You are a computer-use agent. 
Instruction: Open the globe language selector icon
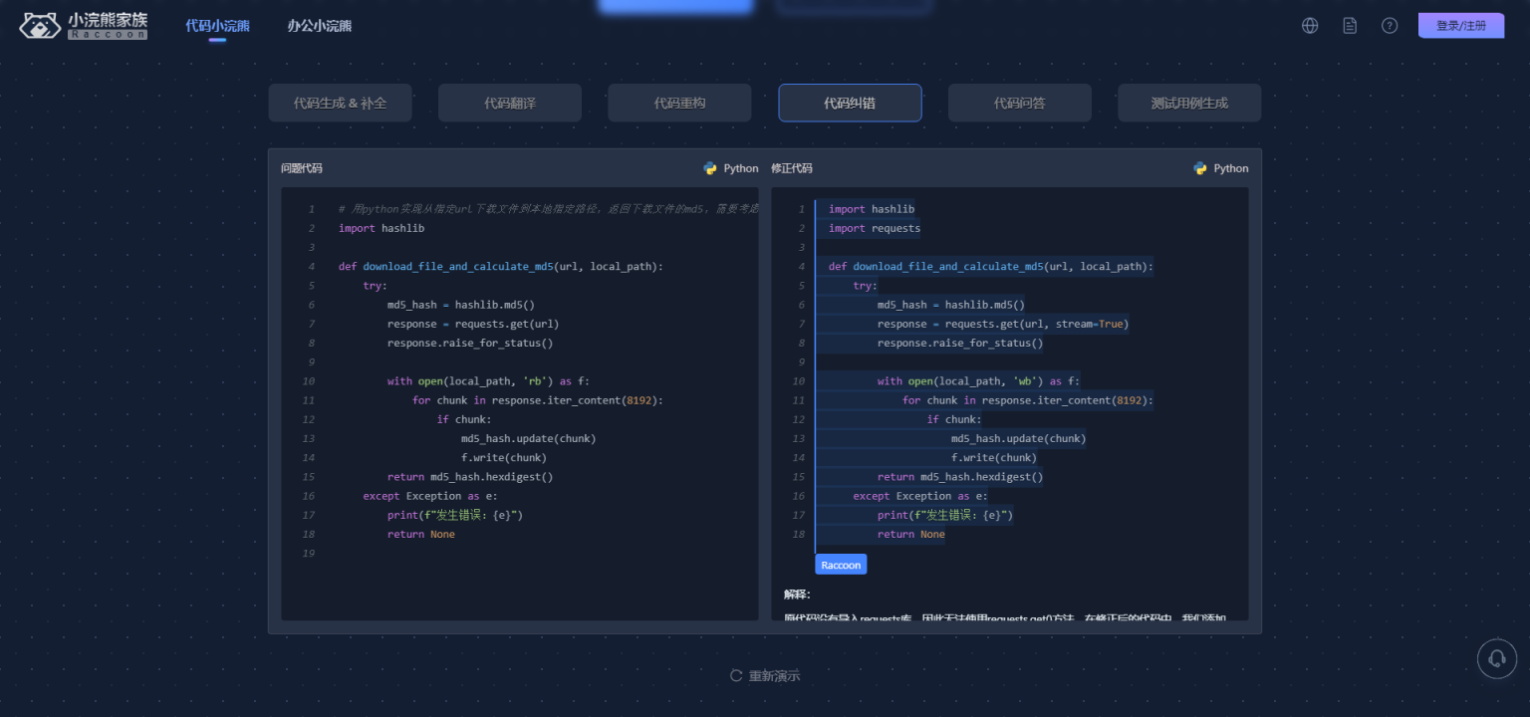[x=1310, y=26]
